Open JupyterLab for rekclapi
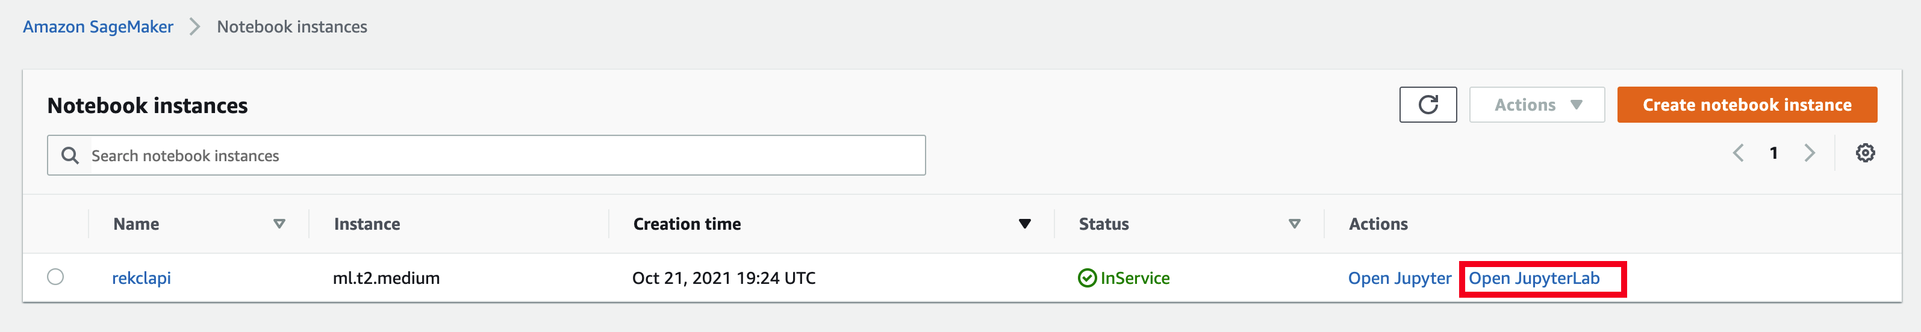Viewport: 1921px width, 332px height. pos(1533,278)
